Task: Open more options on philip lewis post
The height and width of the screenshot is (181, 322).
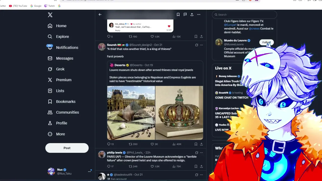Action: tap(202, 153)
